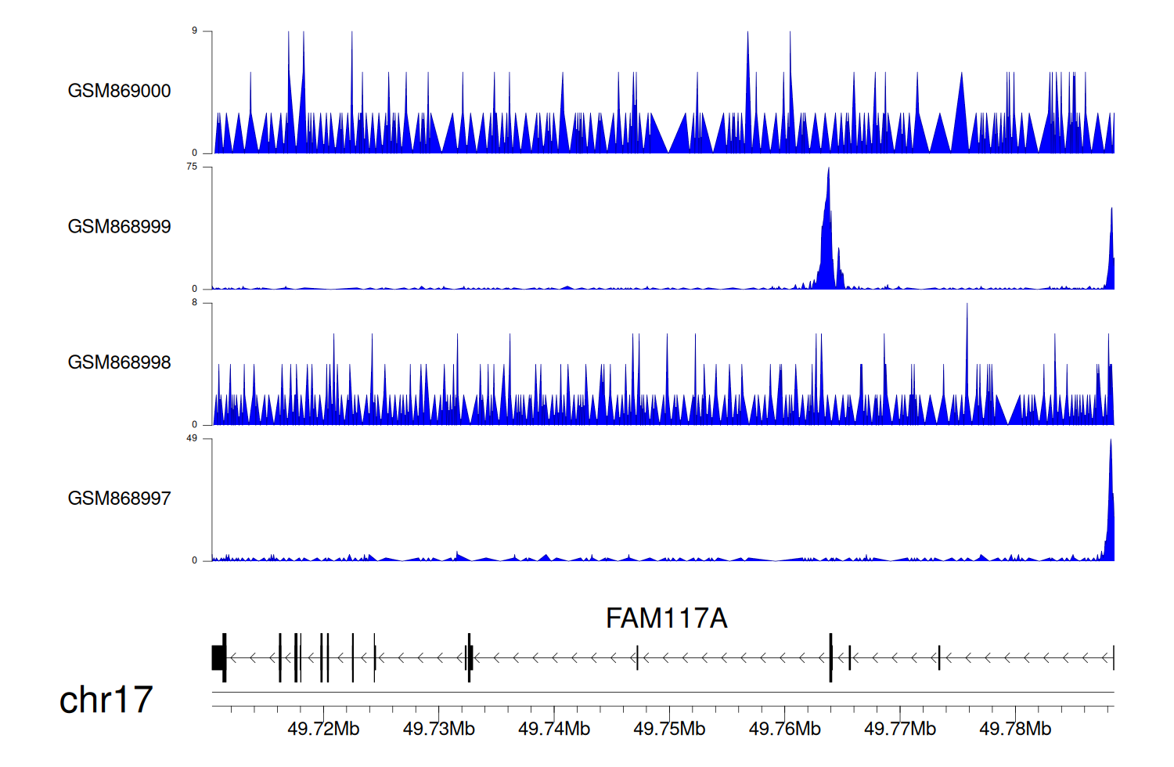Select the GSM868997 track label

[119, 499]
